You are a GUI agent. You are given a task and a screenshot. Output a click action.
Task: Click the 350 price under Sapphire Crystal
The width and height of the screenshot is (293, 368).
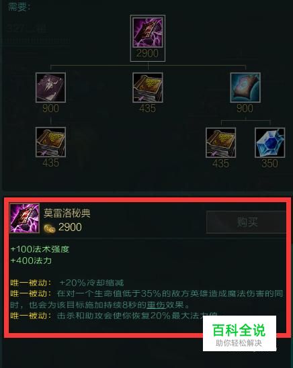coord(269,163)
